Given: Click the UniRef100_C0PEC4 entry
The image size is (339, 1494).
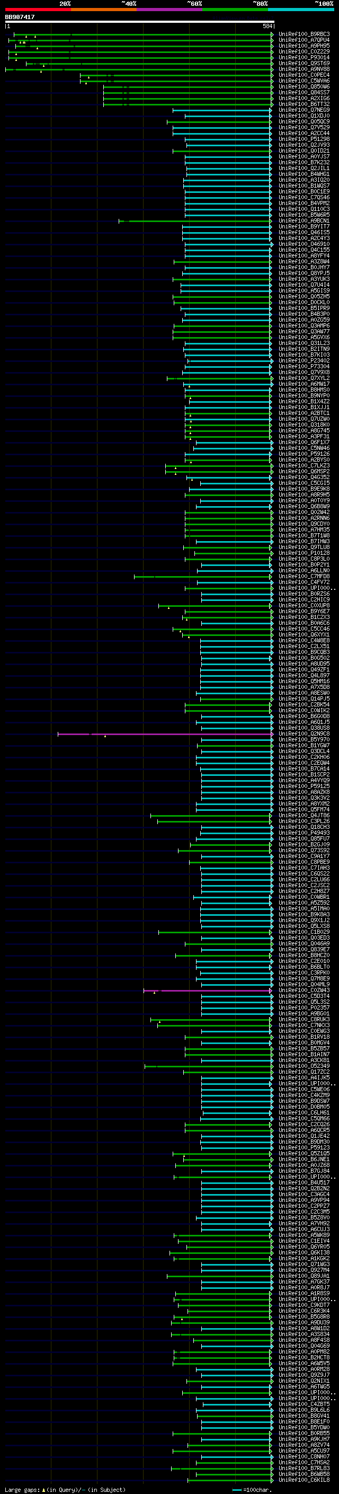Looking at the screenshot, I should pyautogui.click(x=304, y=75).
